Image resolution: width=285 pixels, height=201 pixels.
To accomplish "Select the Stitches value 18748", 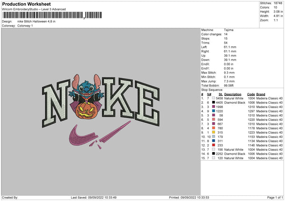I will tap(278, 3).
